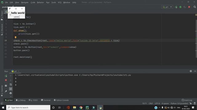
Task: Click the Project tool window sidebar tab
Action: (2, 15)
